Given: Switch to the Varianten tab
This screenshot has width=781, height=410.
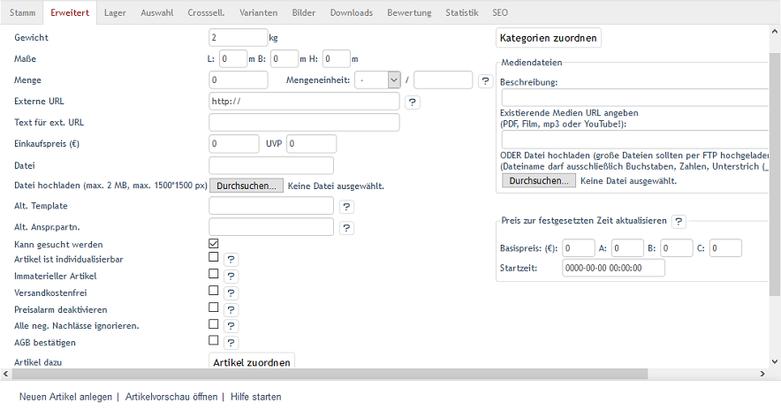Looking at the screenshot, I should coord(260,13).
